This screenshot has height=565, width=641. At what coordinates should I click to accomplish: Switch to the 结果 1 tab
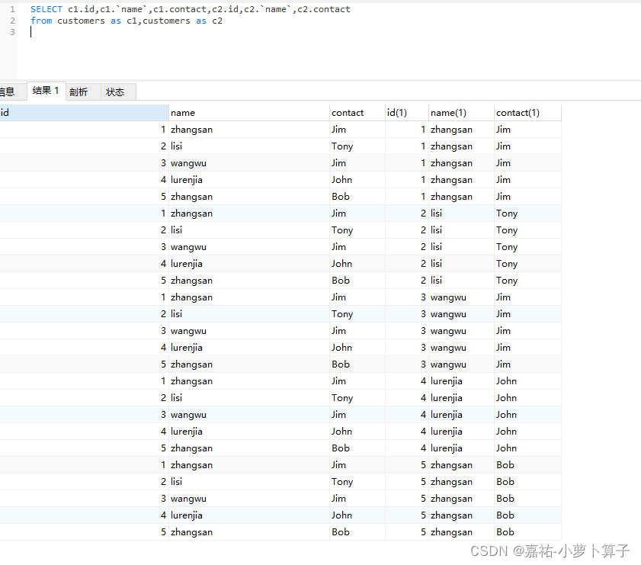point(46,91)
